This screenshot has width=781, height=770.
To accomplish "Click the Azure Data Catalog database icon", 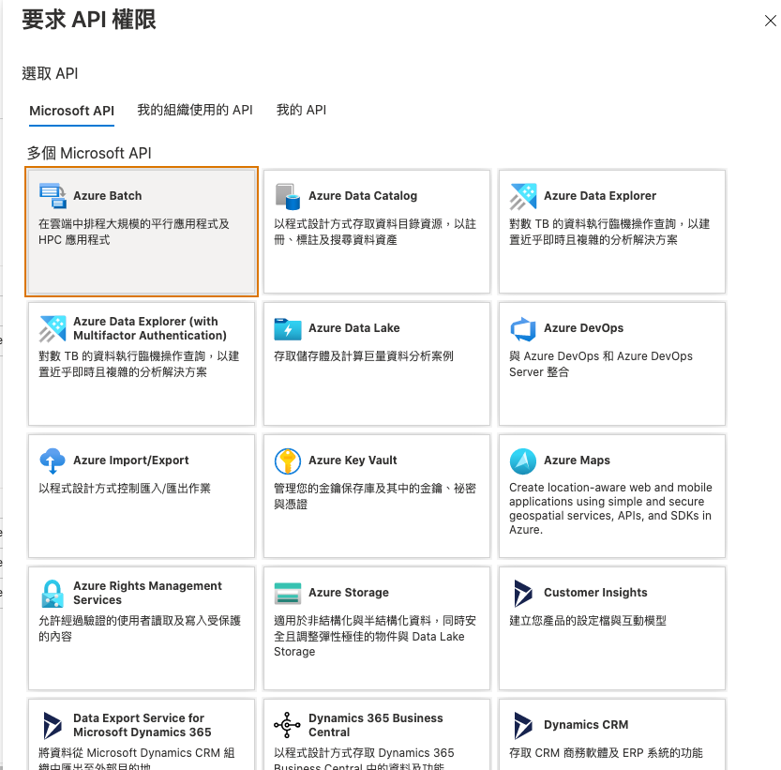I will (288, 196).
